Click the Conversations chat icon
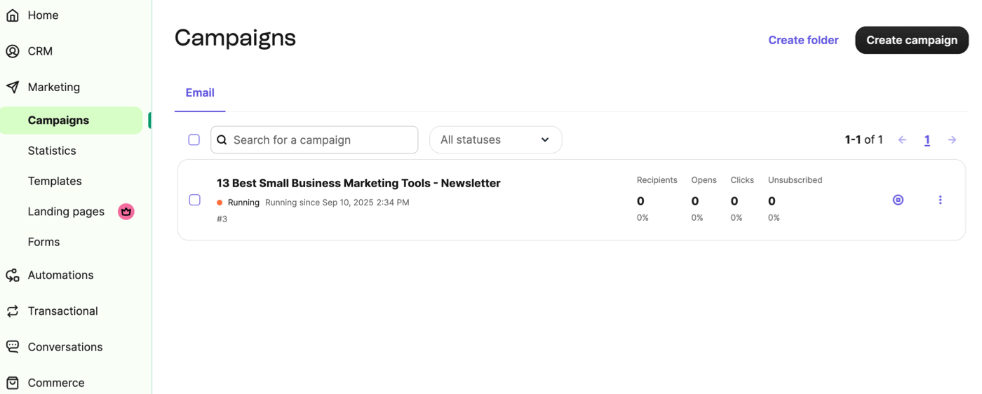982x394 pixels. (x=13, y=347)
